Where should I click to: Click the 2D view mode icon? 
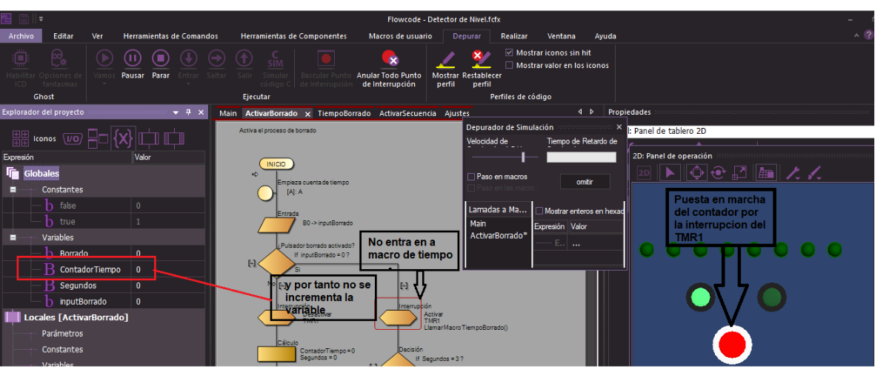click(x=644, y=172)
